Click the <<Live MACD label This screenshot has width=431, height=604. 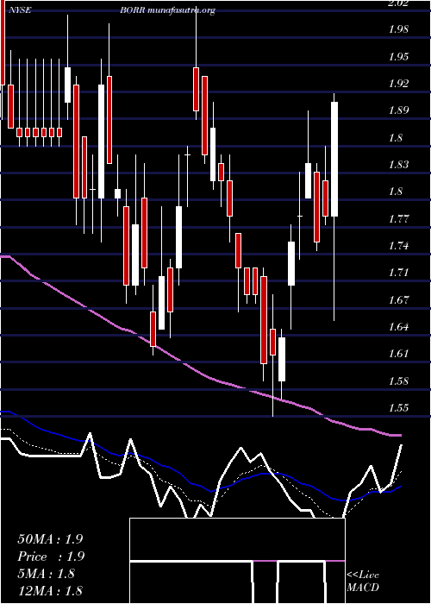tap(363, 582)
